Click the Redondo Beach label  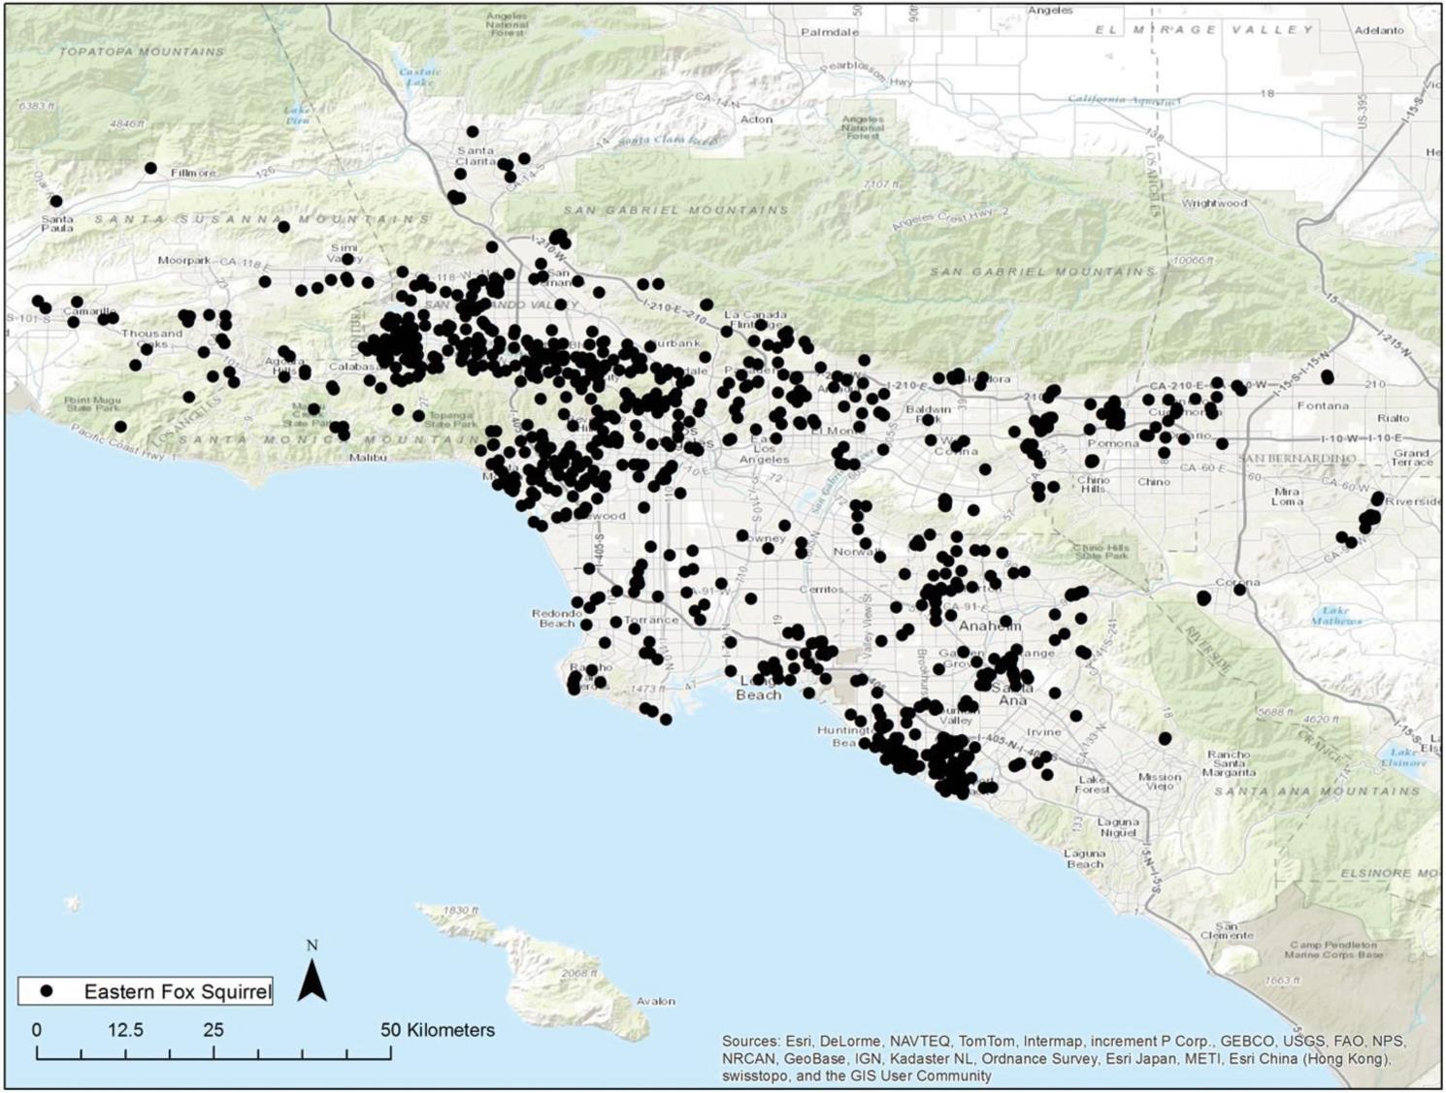(x=557, y=619)
